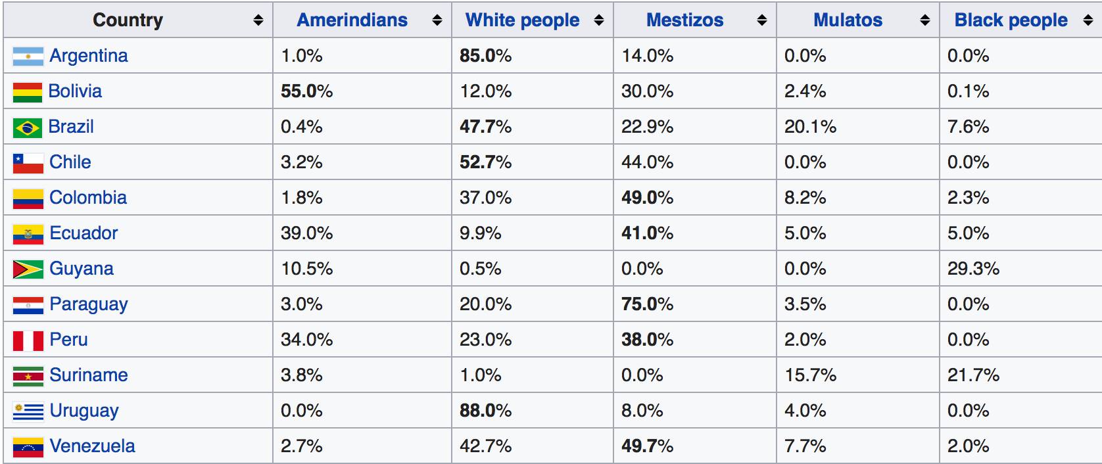The width and height of the screenshot is (1102, 464).
Task: Sort by Amerindians column sort arrows
Action: (437, 20)
